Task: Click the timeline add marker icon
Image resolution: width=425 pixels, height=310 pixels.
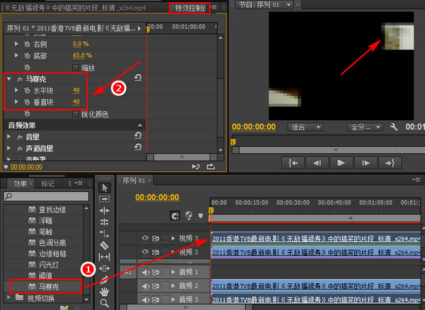Action: [x=200, y=216]
